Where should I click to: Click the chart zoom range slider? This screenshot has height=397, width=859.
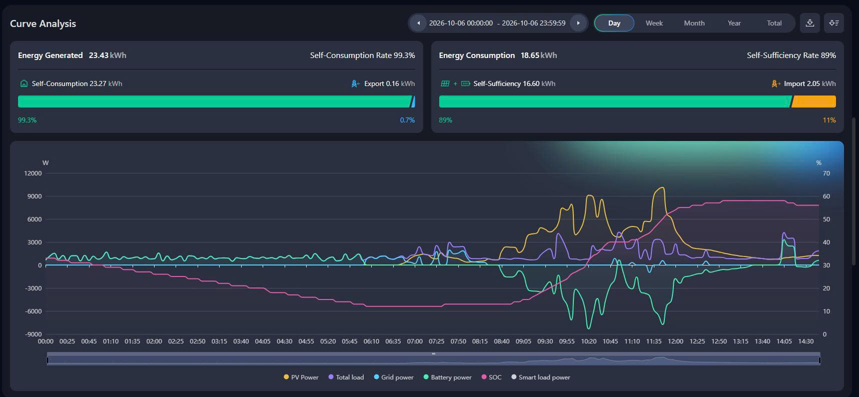point(433,359)
